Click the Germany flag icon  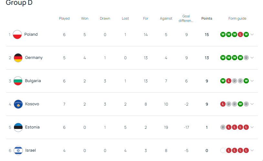pyautogui.click(x=18, y=58)
